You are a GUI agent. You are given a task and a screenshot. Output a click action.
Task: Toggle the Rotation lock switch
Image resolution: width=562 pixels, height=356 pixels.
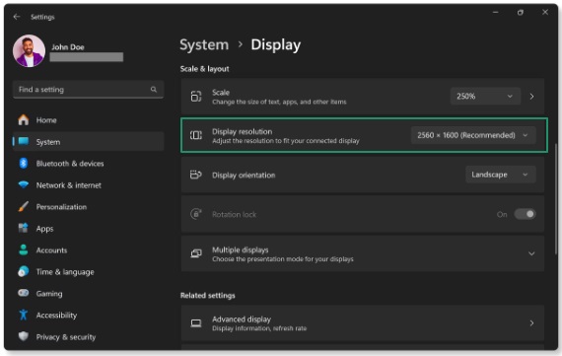(526, 214)
